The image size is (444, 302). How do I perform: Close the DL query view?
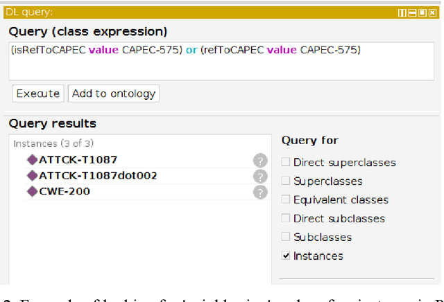pyautogui.click(x=432, y=12)
